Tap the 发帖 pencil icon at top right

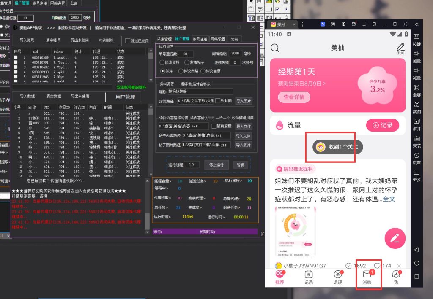(400, 47)
